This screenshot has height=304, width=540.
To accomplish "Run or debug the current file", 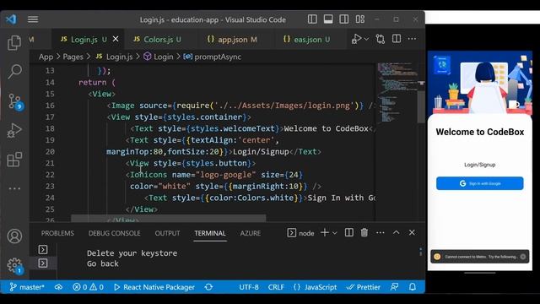I will click(356, 39).
